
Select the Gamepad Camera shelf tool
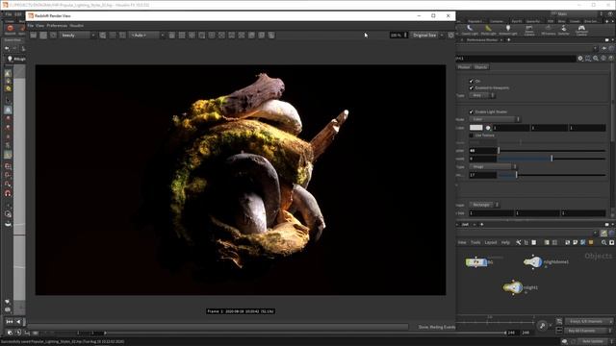click(581, 30)
